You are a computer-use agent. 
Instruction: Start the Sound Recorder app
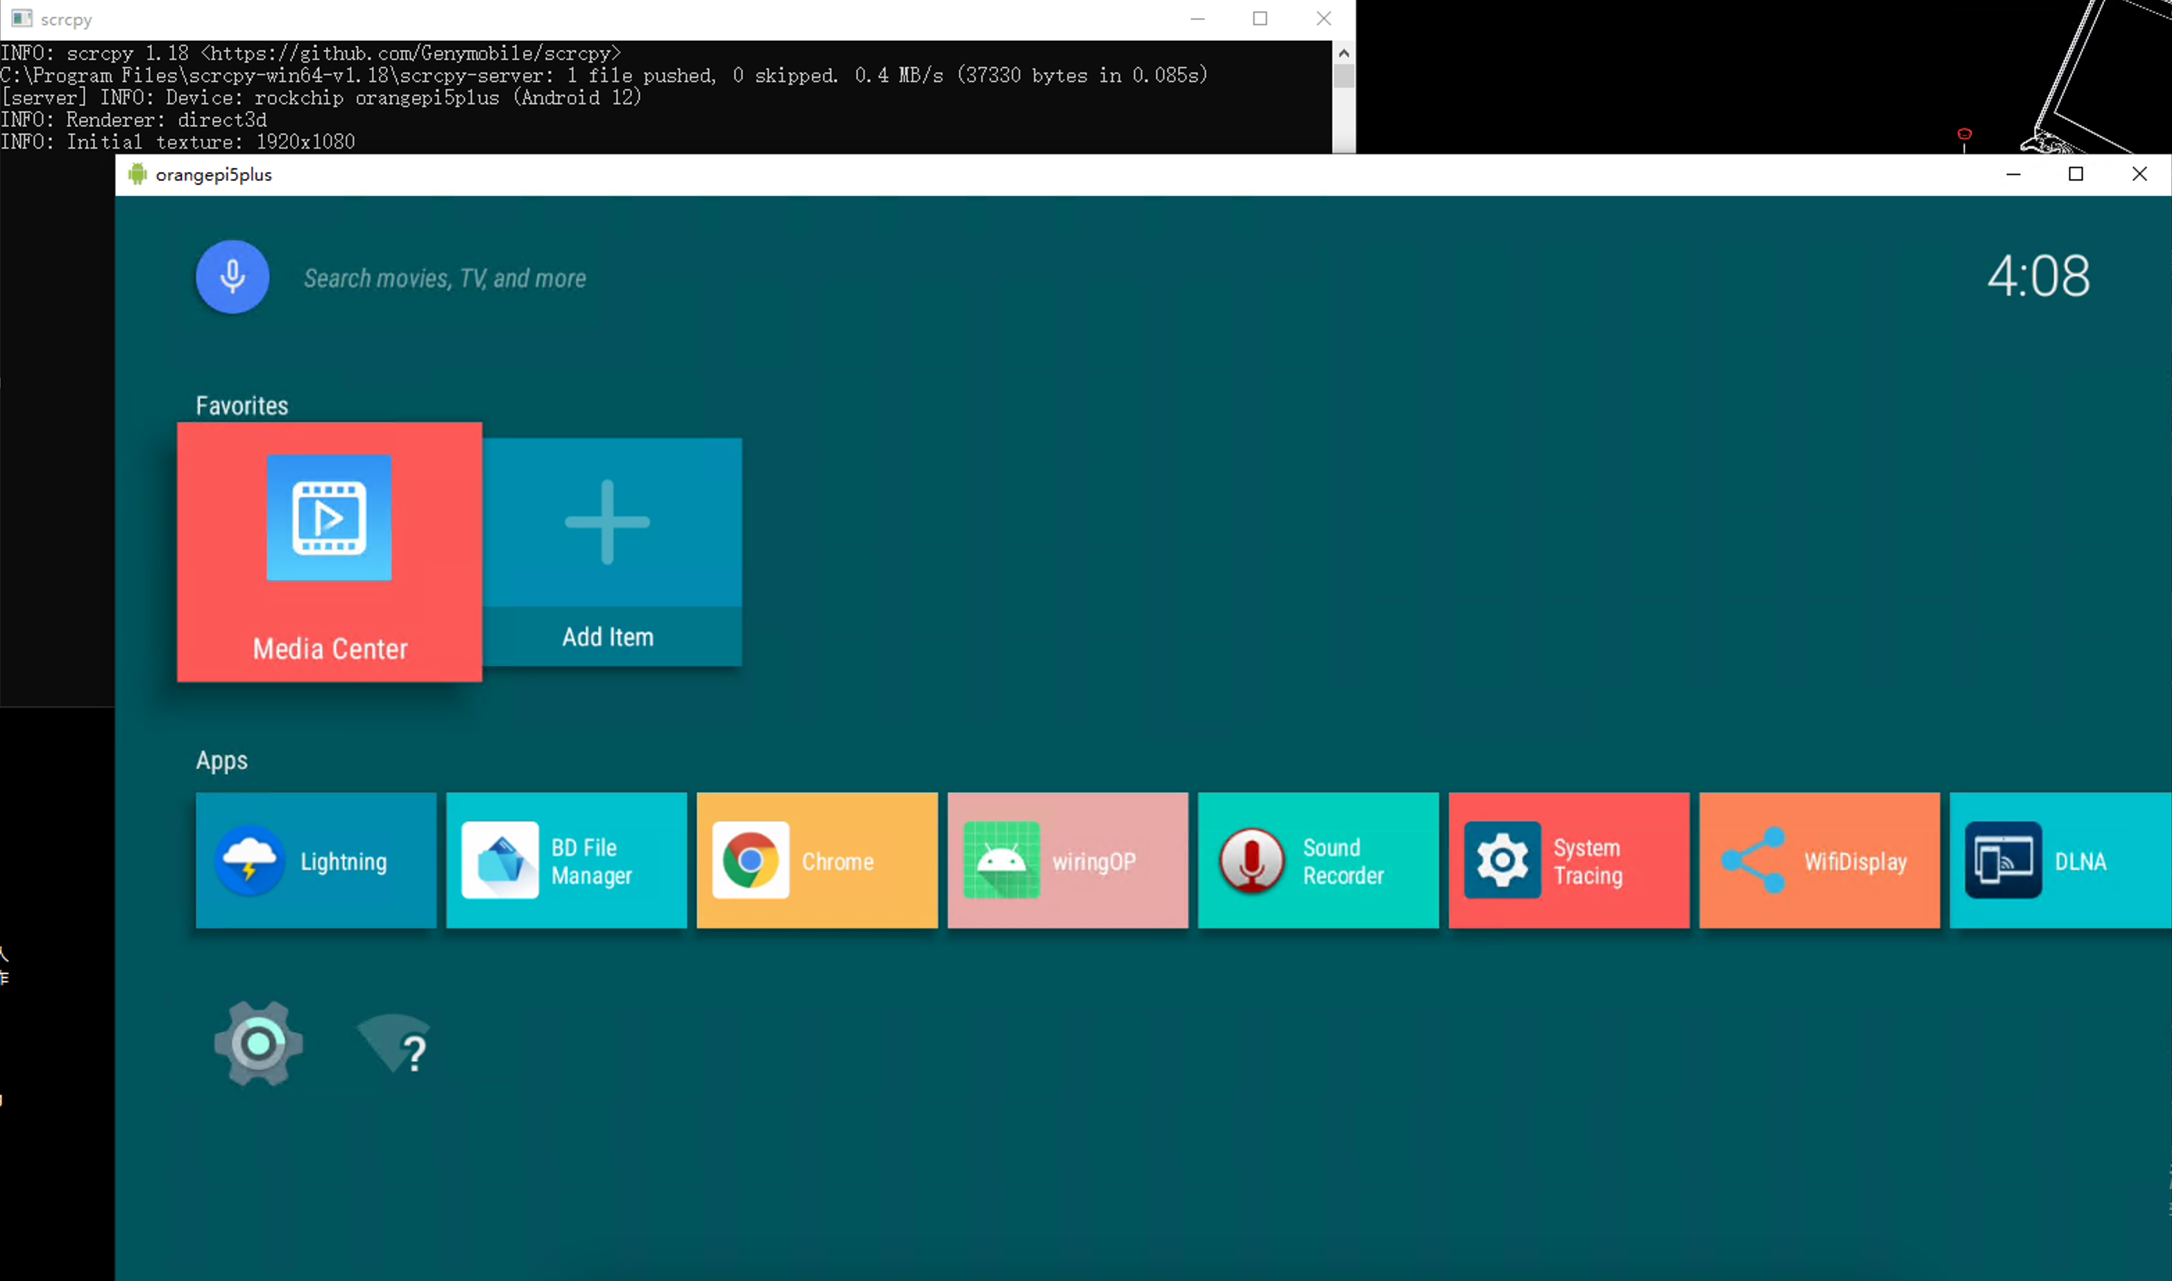pos(1318,860)
